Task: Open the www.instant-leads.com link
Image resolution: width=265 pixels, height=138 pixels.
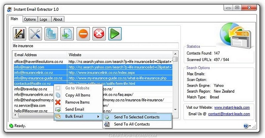Action: click(232, 107)
